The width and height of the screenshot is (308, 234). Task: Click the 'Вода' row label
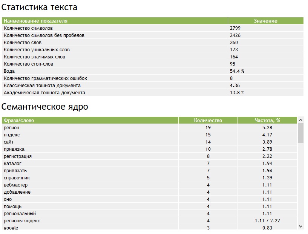pos(9,71)
